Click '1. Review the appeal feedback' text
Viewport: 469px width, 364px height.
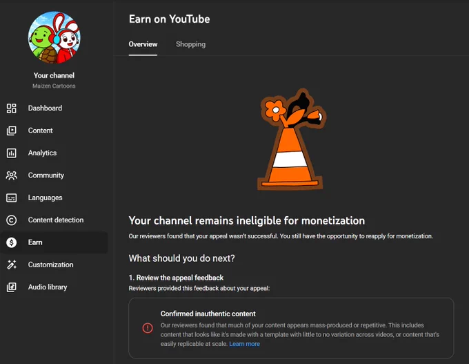(x=176, y=278)
